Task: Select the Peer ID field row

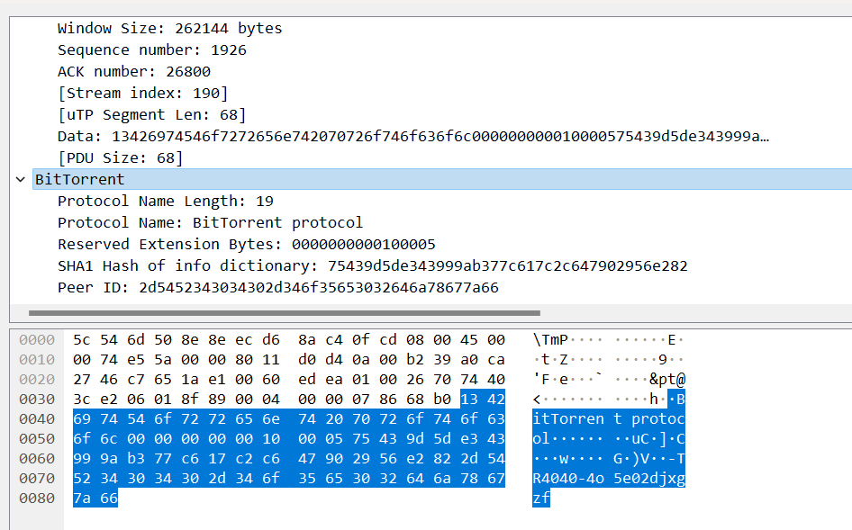Action: pyautogui.click(x=278, y=288)
